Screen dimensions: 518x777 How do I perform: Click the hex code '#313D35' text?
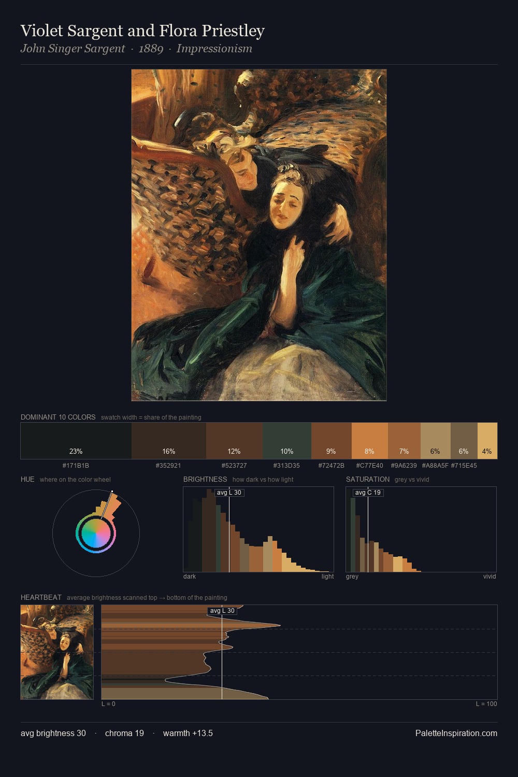point(286,466)
